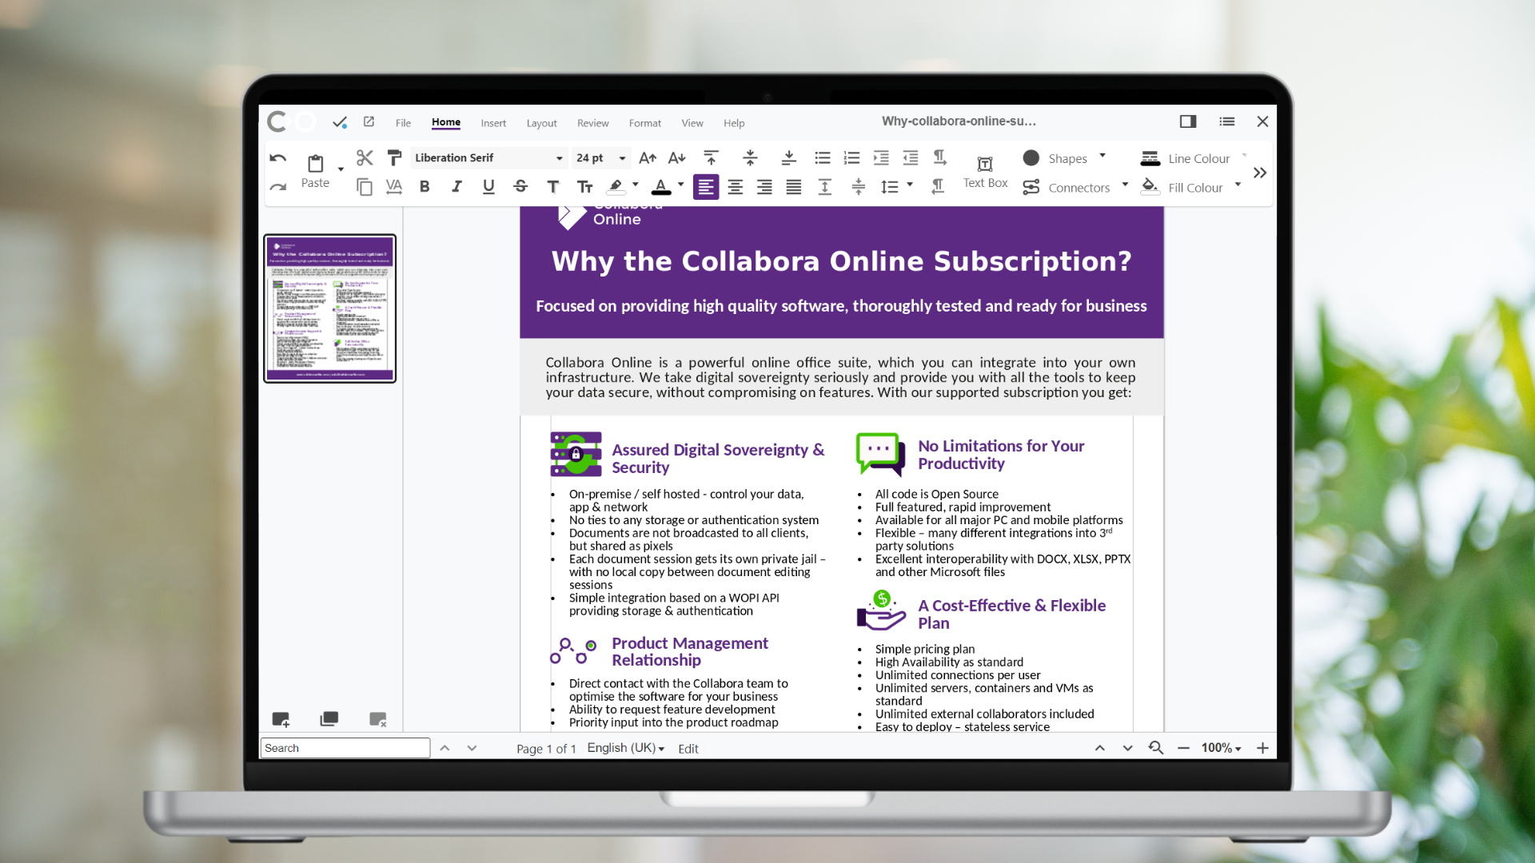
Task: Toggle the sidebar panel icon
Action: 1188,121
